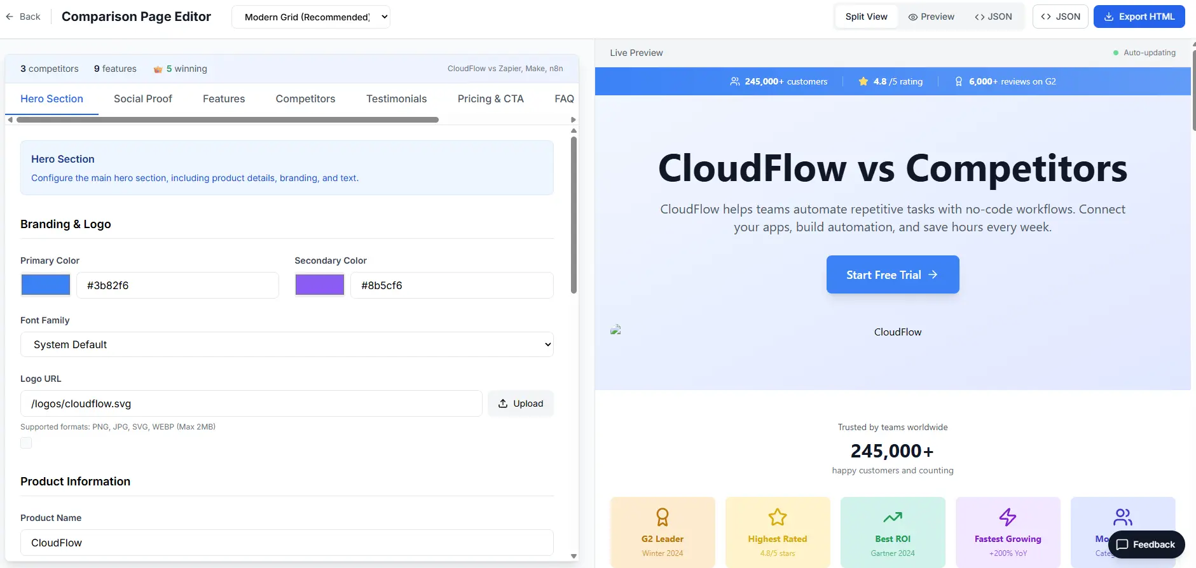Click the code brackets icon in view switcher JSON
Image resolution: width=1196 pixels, height=568 pixels.
point(979,17)
